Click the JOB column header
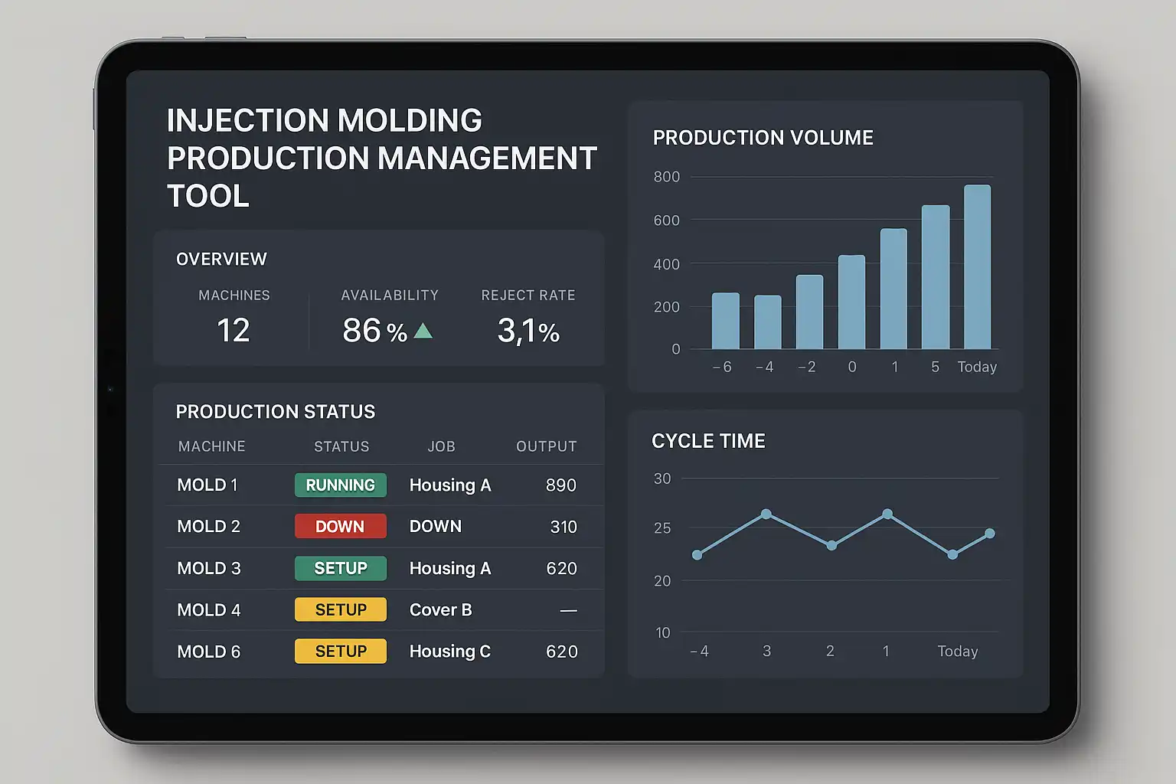 tap(442, 446)
